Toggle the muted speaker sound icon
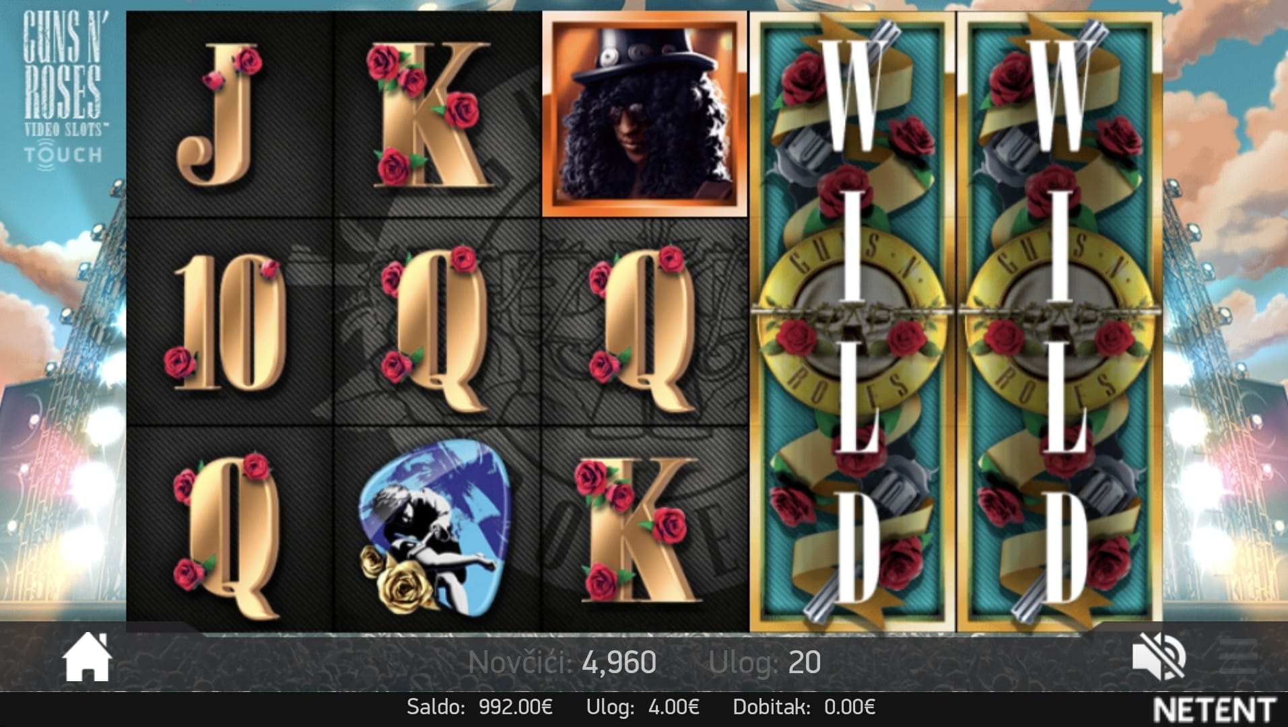This screenshot has width=1288, height=727. coord(1159,657)
